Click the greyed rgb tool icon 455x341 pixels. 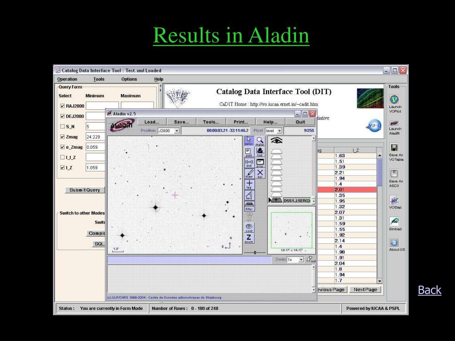point(249,217)
